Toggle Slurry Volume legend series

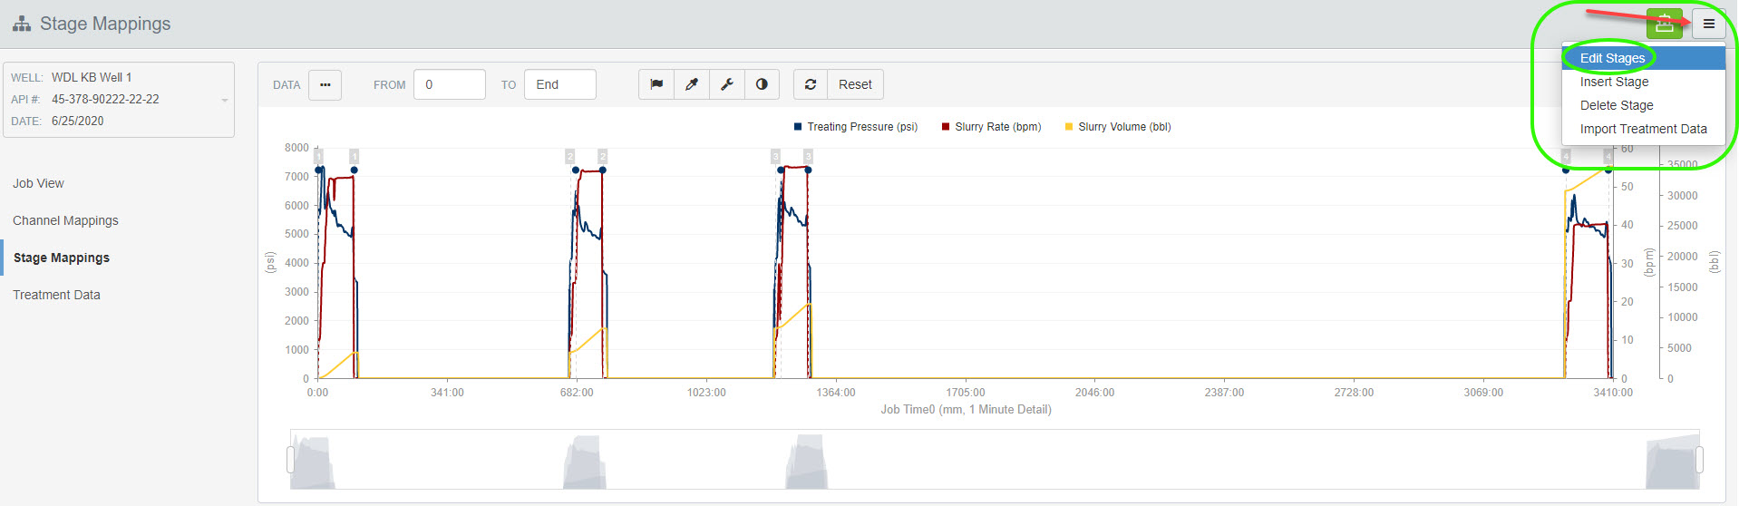1118,127
